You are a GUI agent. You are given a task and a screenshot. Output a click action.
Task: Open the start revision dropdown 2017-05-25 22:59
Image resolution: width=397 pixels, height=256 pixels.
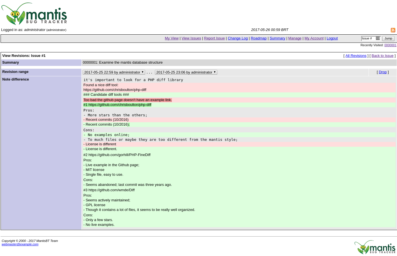point(114,72)
